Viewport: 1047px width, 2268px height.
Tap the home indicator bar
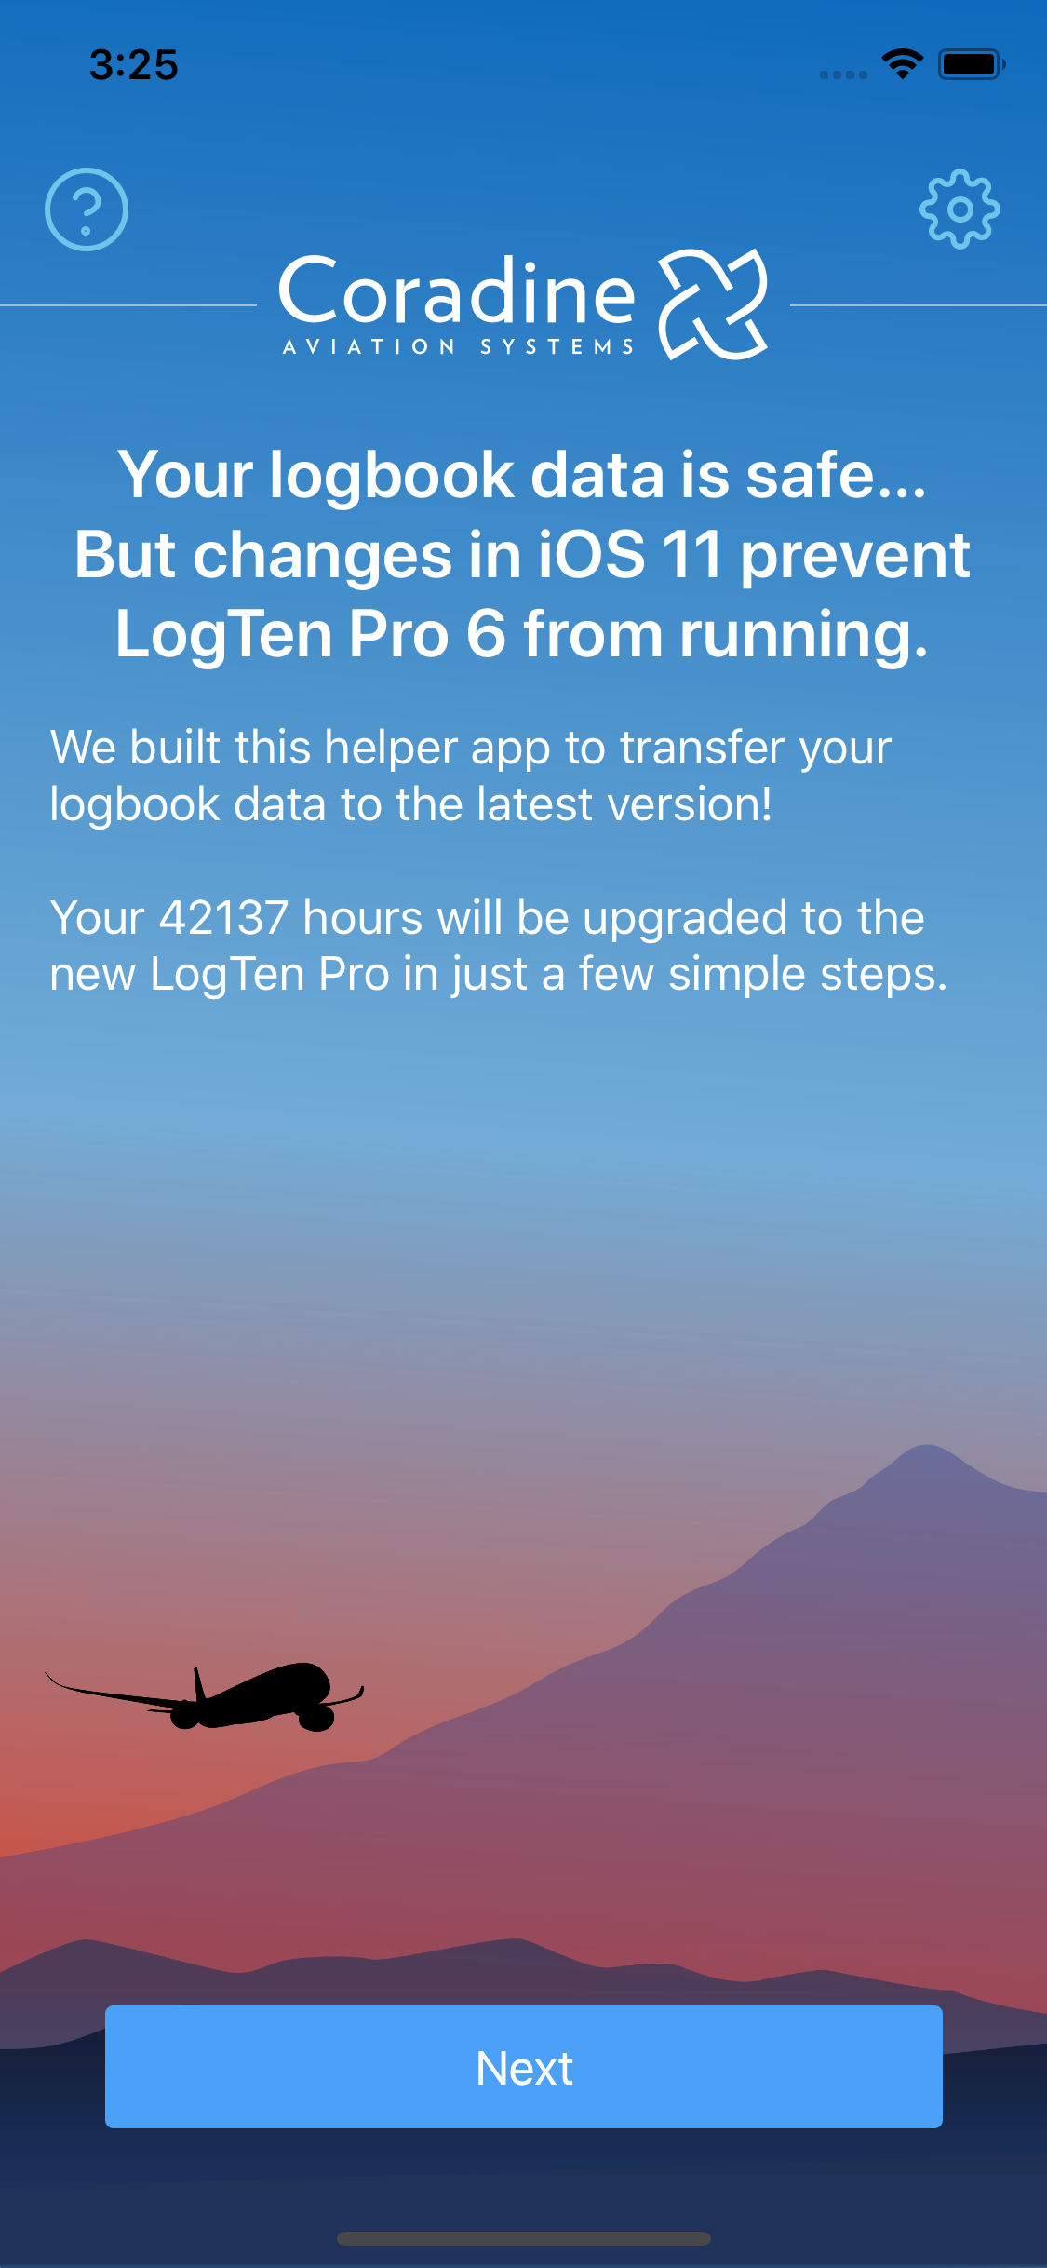click(524, 2238)
